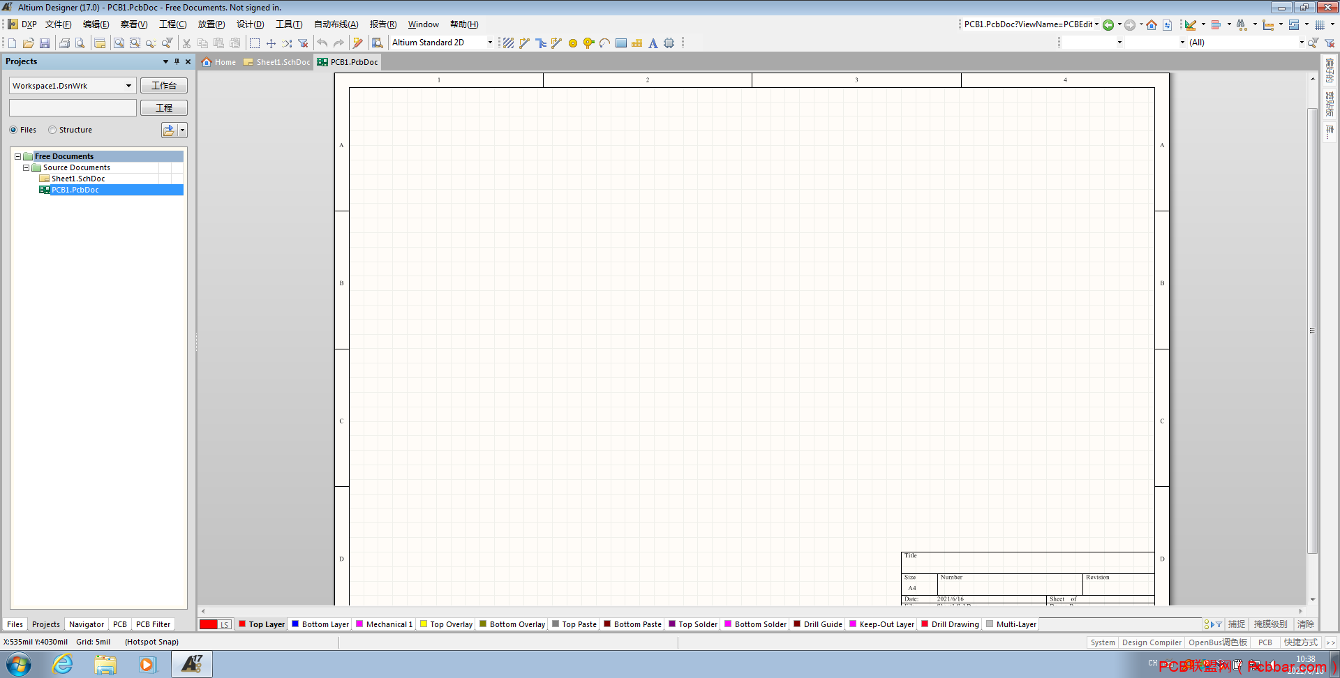Open dropdown arrow beside panel options icon
Screen dimensions: 1340x678
(183, 130)
